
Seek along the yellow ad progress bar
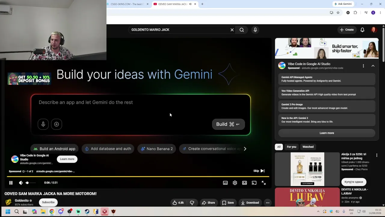(138, 177)
